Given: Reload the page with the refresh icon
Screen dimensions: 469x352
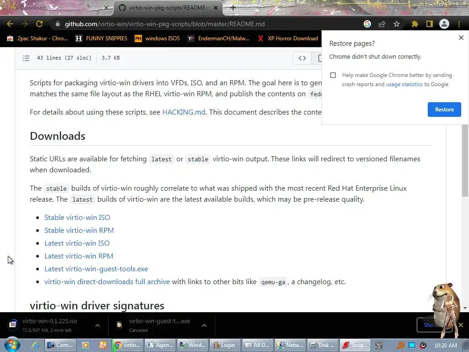Looking at the screenshot, I should (39, 24).
